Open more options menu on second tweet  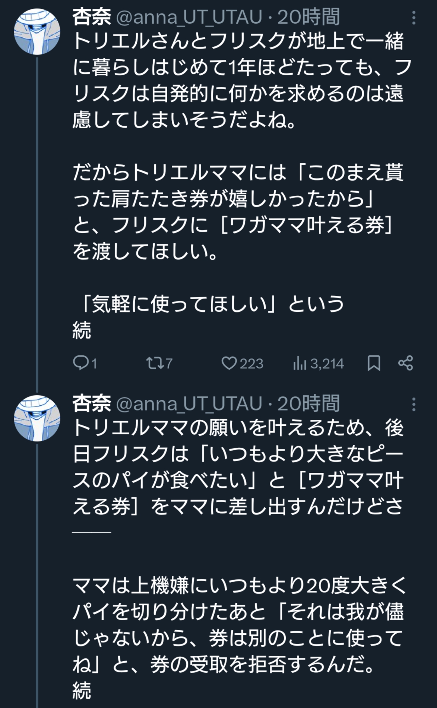[x=414, y=404]
